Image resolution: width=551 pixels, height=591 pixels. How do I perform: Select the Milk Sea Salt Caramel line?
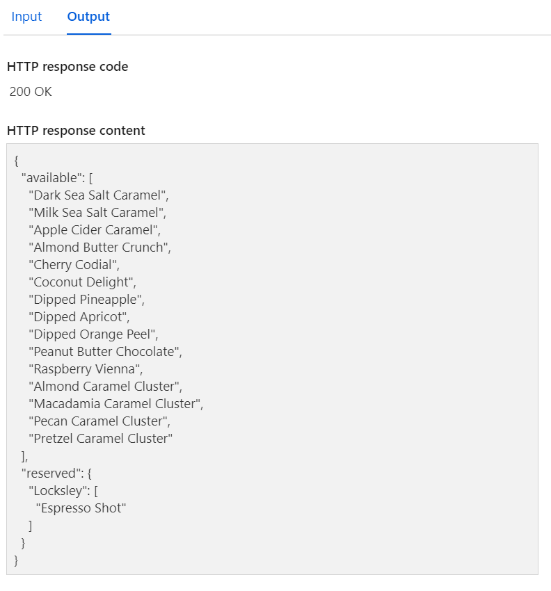[x=95, y=212]
